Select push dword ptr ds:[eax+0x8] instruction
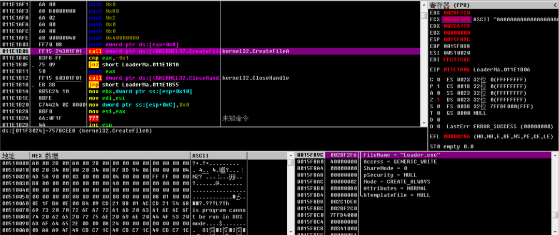The image size is (559, 235). (135, 45)
